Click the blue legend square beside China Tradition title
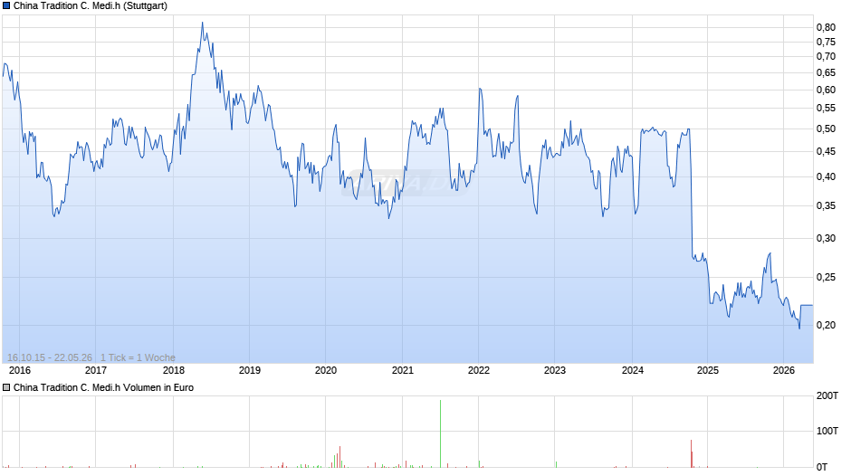The image size is (851, 476). click(x=6, y=6)
